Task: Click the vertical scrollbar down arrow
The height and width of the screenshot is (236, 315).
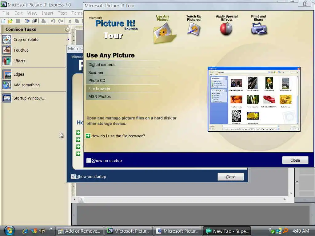Action: click(291, 193)
